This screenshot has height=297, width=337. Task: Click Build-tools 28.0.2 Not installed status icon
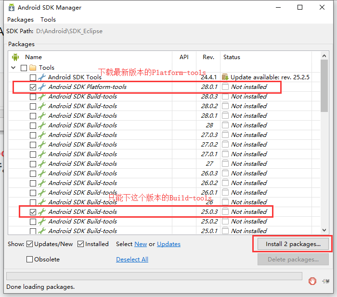(225, 106)
